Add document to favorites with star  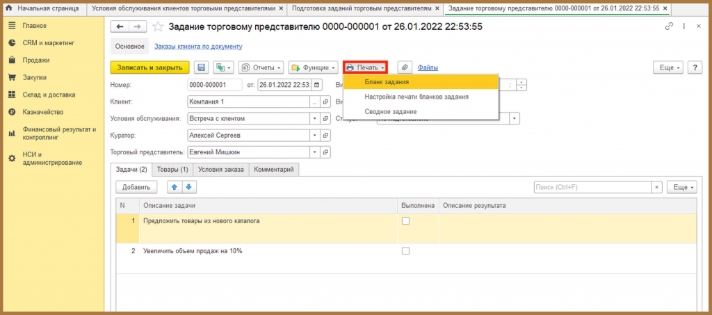158,27
